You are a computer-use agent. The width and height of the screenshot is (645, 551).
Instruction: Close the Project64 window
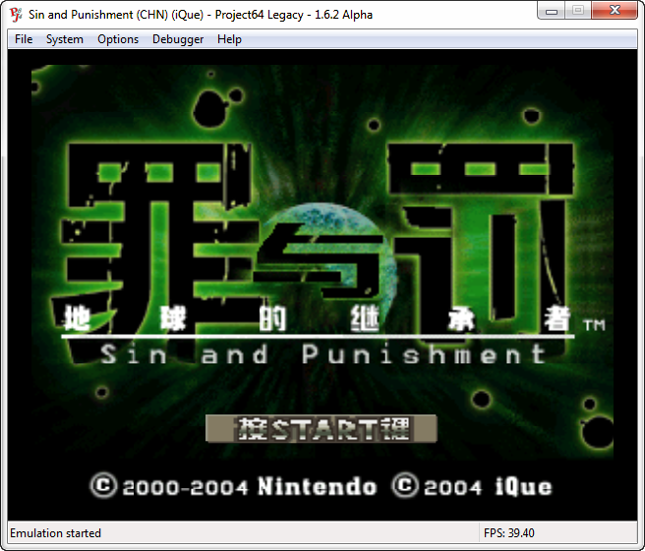coord(615,11)
